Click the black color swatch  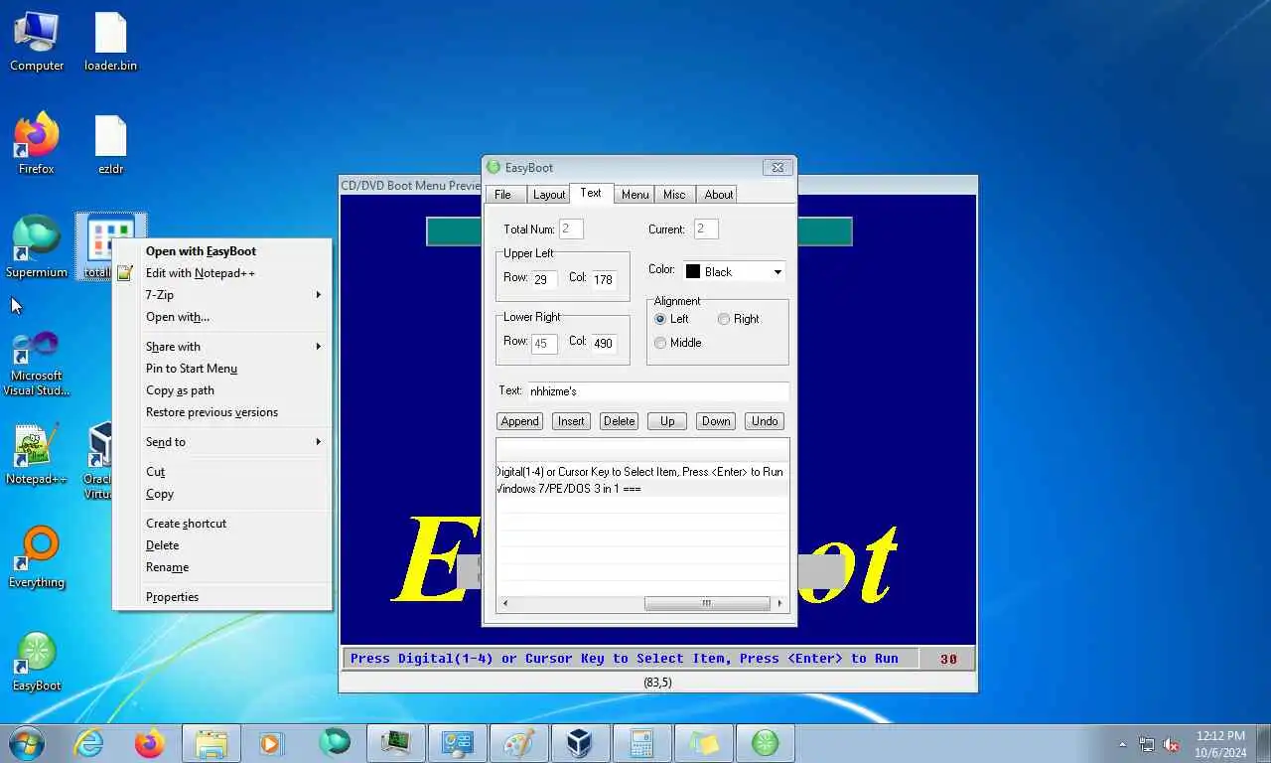point(693,271)
